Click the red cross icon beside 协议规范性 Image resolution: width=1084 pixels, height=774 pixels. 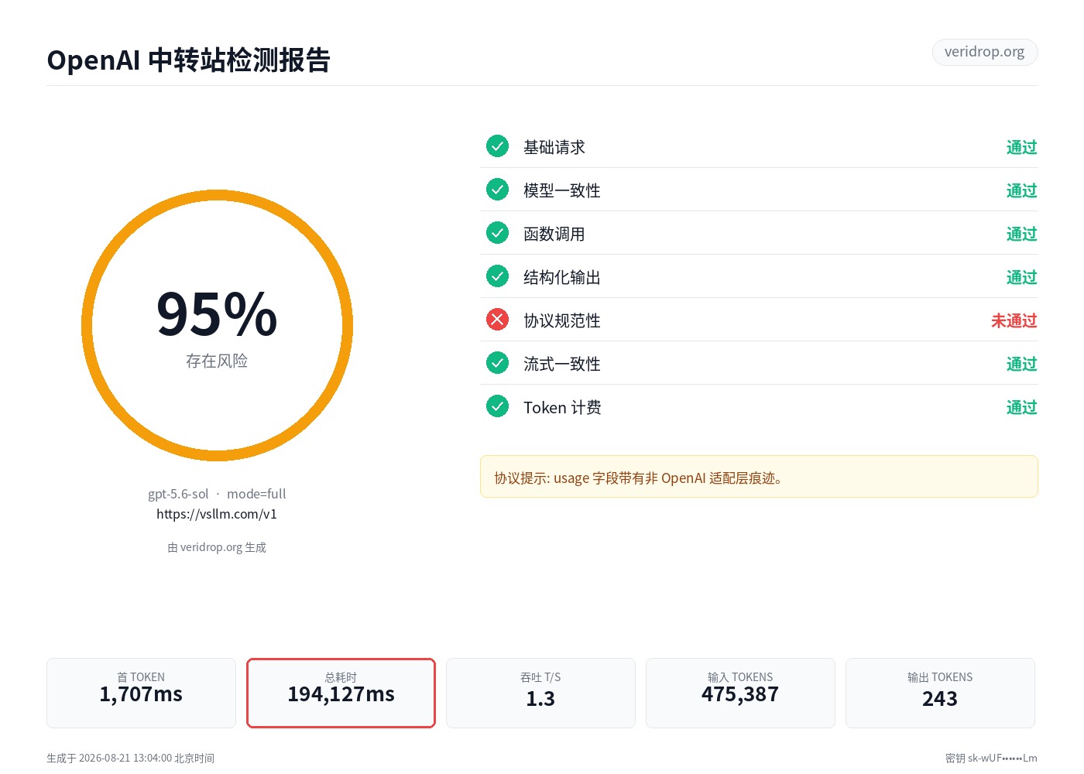pyautogui.click(x=497, y=320)
